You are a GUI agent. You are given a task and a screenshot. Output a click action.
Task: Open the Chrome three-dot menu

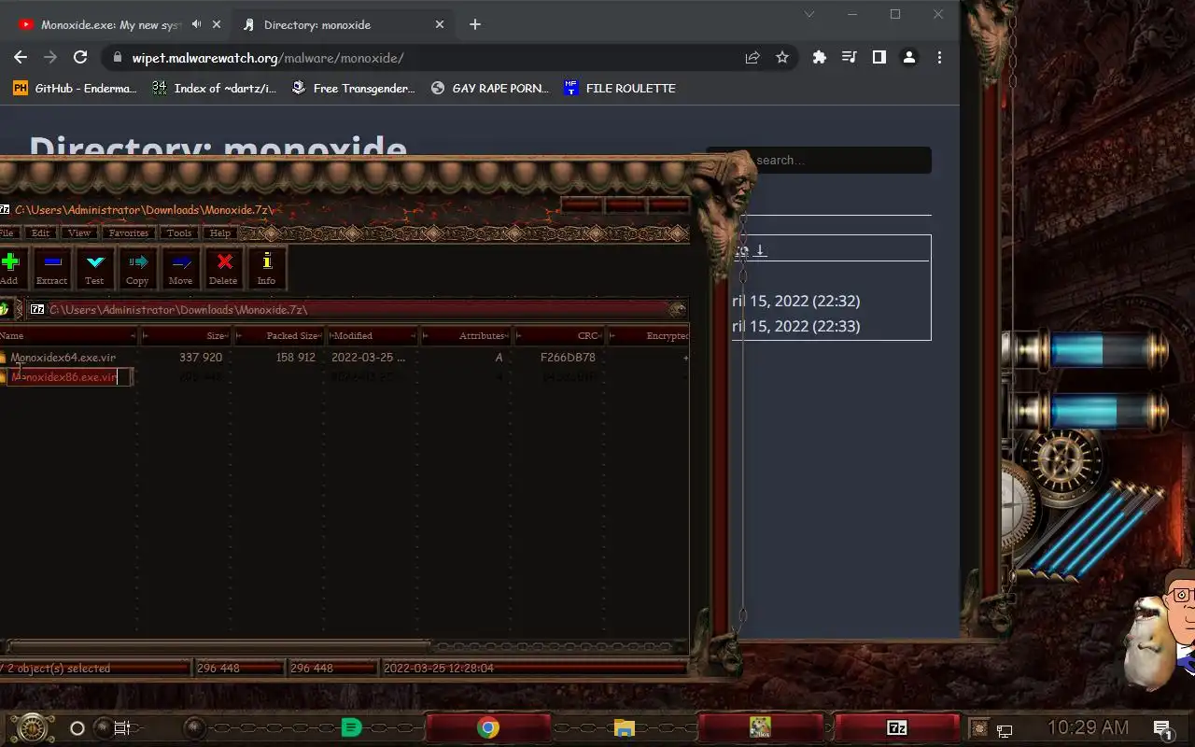click(939, 58)
